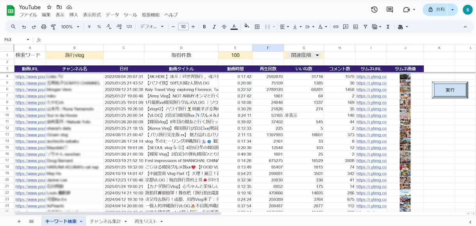Decrease decimal places
The height and width of the screenshot is (226, 476).
(109, 27)
